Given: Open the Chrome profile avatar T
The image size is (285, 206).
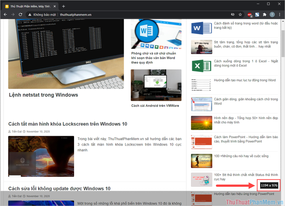Looking at the screenshot, I should [x=272, y=14].
